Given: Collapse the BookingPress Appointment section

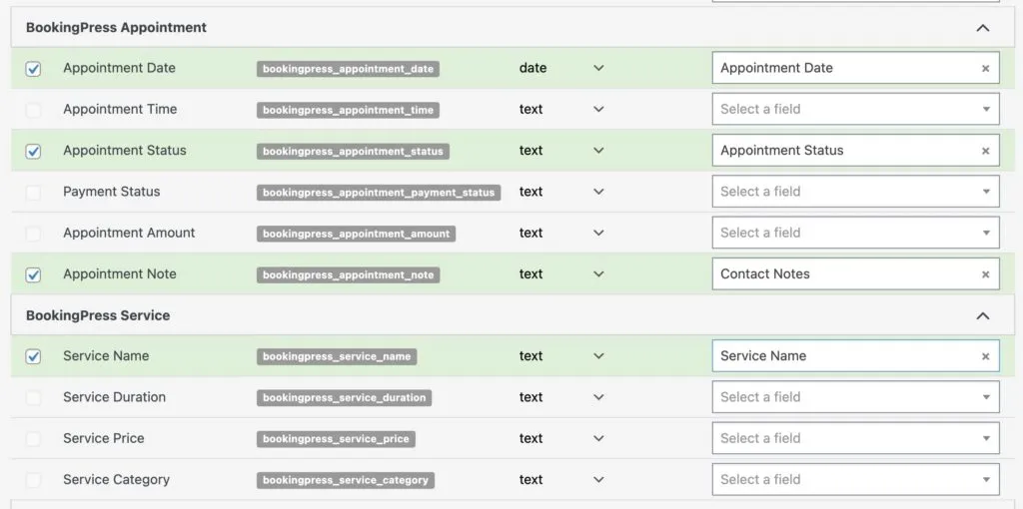Looking at the screenshot, I should point(983,28).
